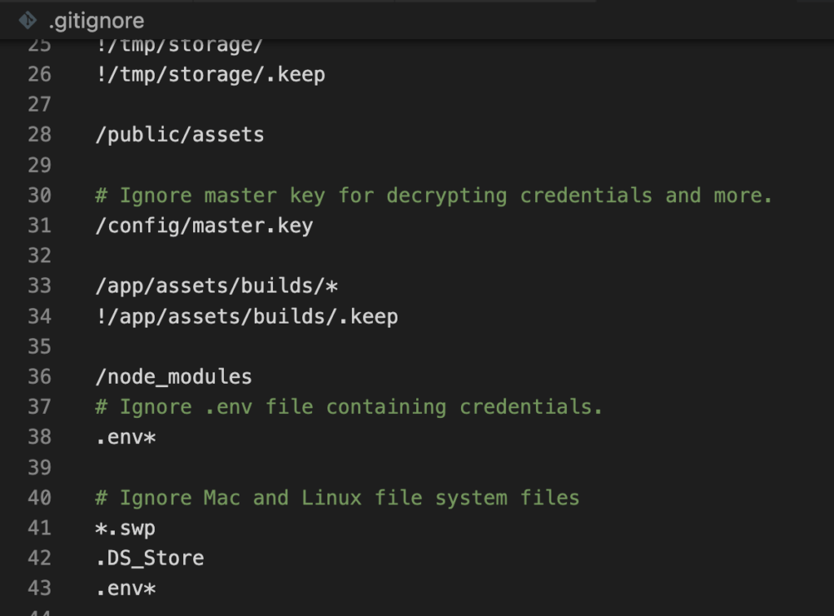Image resolution: width=834 pixels, height=616 pixels.
Task: Click the 'Ignore Mac and Linux' comment line
Action: [337, 498]
